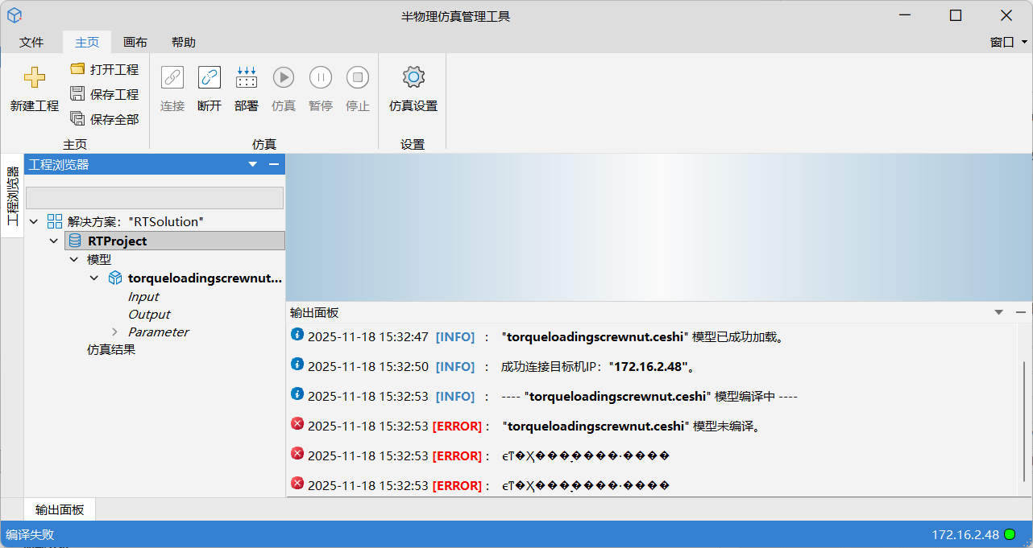Click the RTProject database icon
1033x548 pixels.
coord(74,241)
